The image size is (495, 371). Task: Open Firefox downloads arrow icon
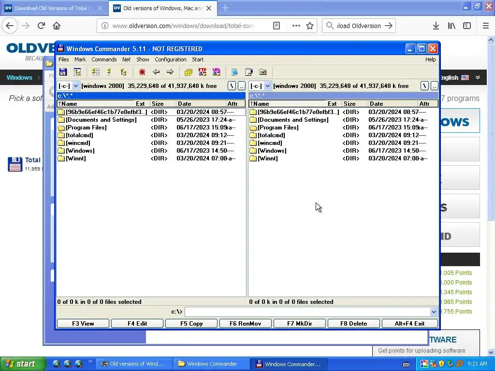coord(436,26)
